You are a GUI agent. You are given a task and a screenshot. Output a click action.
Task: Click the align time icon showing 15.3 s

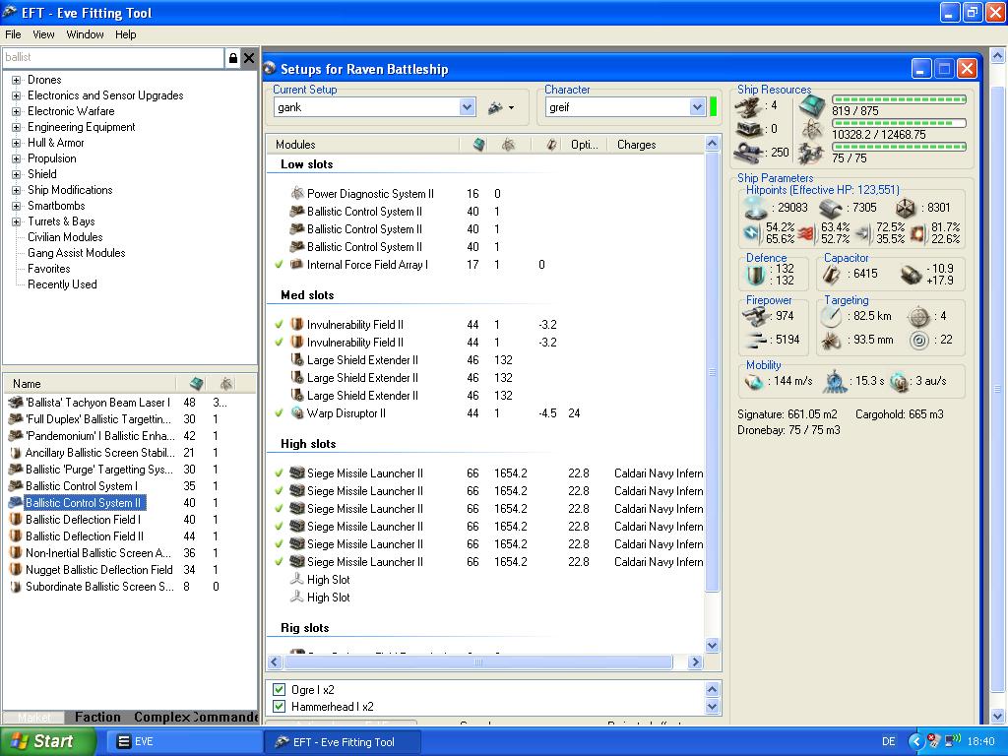pyautogui.click(x=835, y=381)
